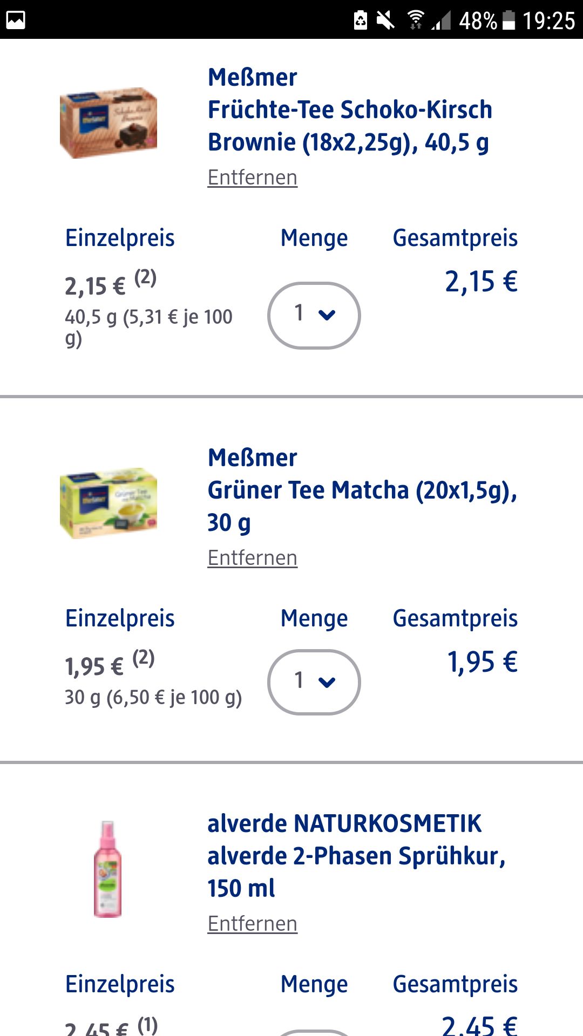Image resolution: width=583 pixels, height=1036 pixels.
Task: Open Meßmer Grüner Tee Matcha product title
Action: point(362,490)
